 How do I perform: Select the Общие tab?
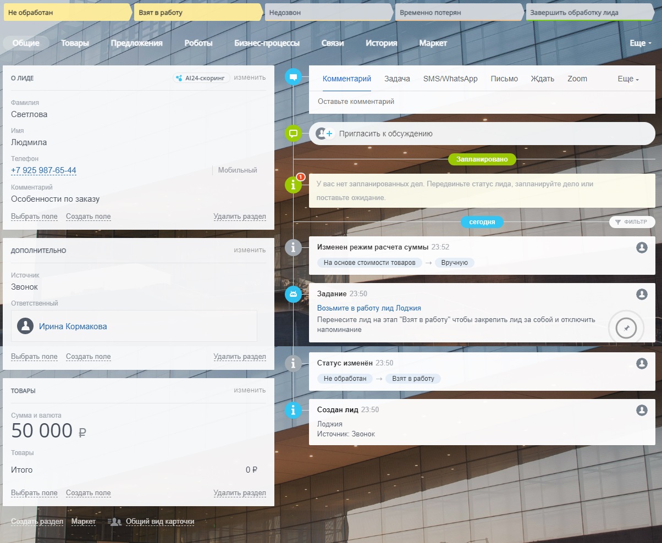[x=26, y=43]
